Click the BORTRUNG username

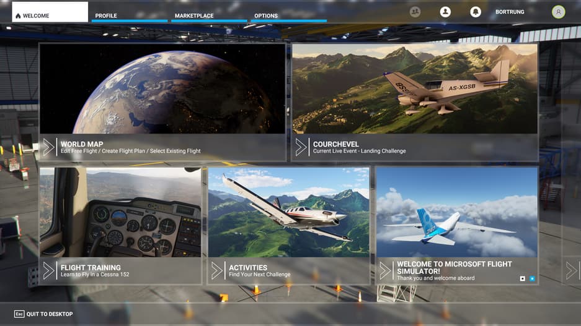pos(510,12)
